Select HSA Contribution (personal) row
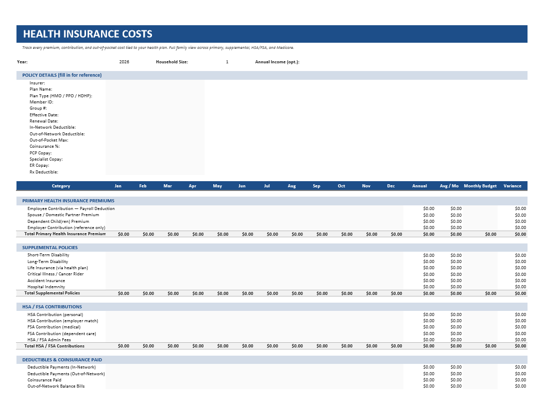This screenshot has width=544, height=420. point(271,314)
